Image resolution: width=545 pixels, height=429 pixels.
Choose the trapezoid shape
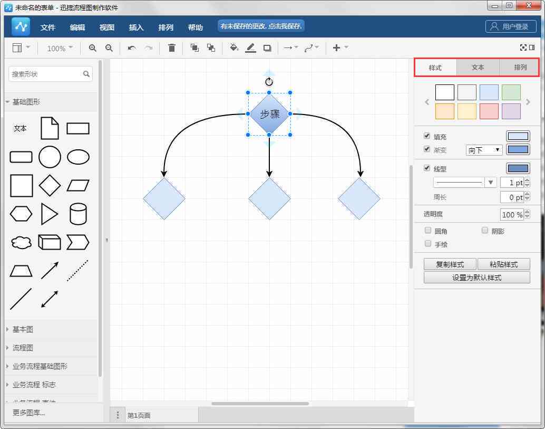[21, 271]
